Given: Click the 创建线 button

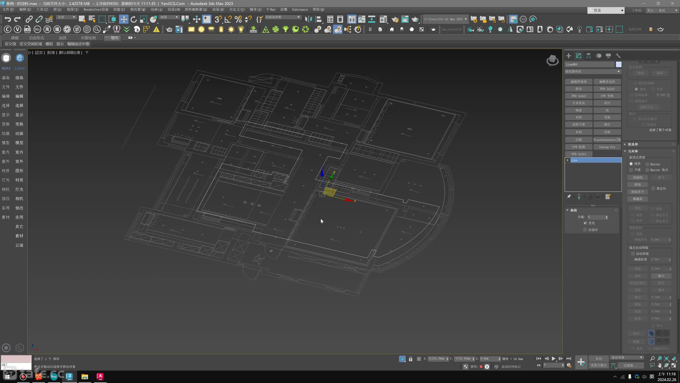Looking at the screenshot, I should 637,177.
